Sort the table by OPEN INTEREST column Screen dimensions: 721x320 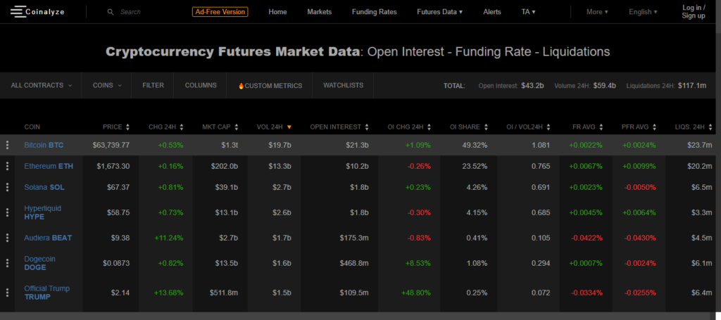(339, 127)
